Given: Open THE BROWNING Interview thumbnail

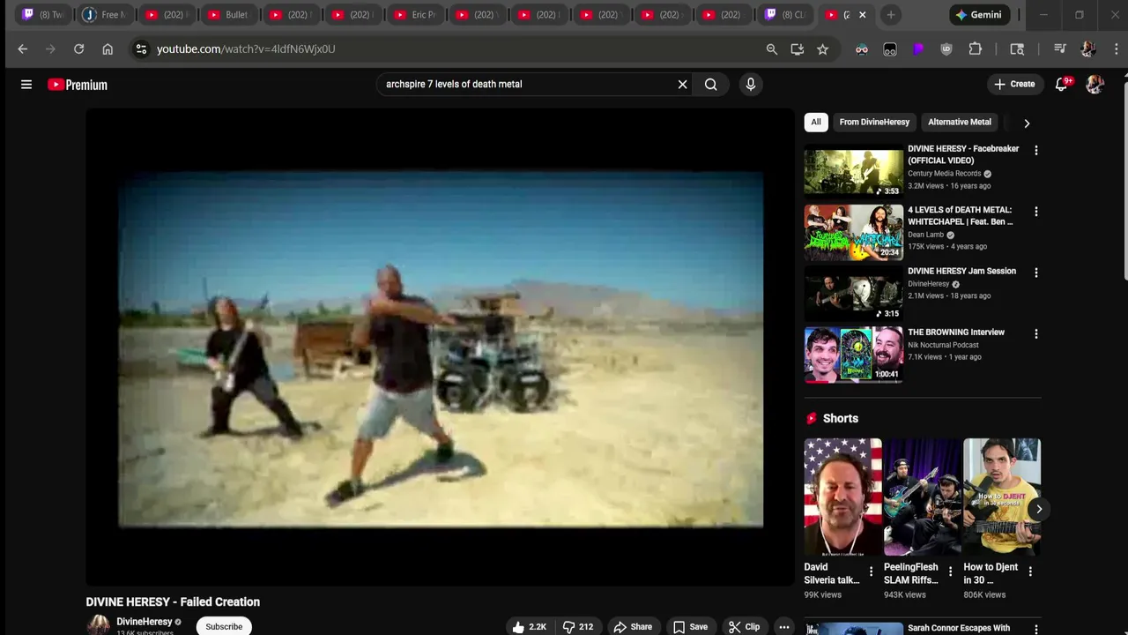Looking at the screenshot, I should (x=853, y=355).
